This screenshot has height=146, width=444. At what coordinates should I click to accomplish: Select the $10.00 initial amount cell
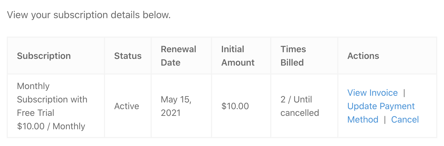click(235, 106)
